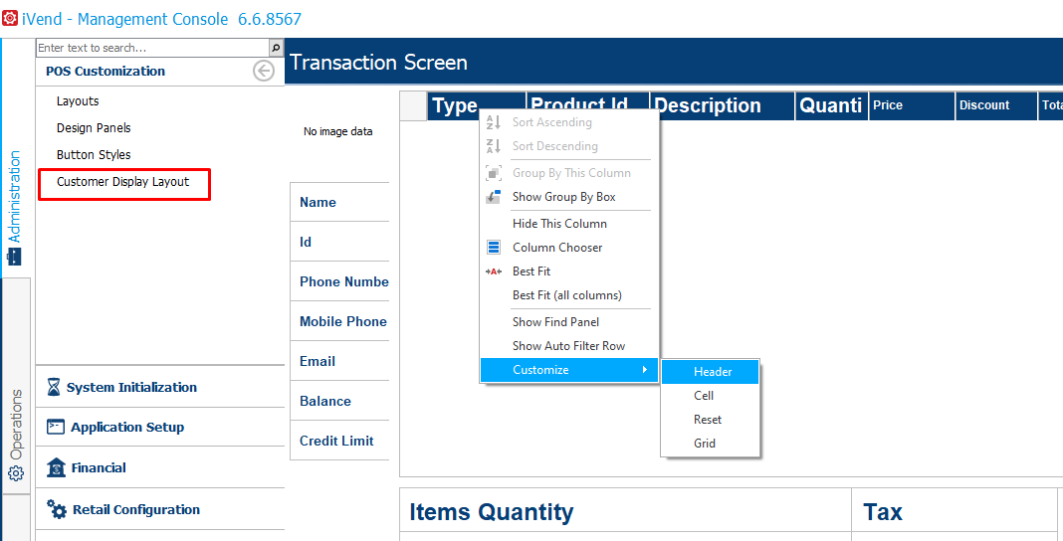The height and width of the screenshot is (541, 1063).
Task: Click the Credit Limit field label
Action: [x=339, y=441]
